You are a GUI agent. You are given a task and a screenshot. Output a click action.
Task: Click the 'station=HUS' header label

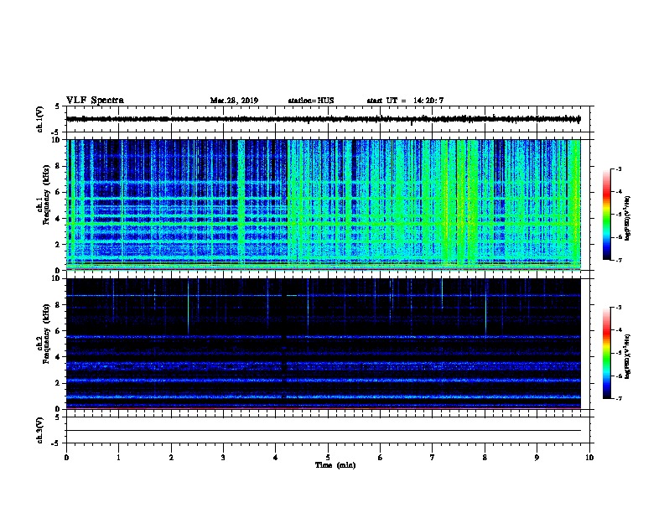coord(311,101)
